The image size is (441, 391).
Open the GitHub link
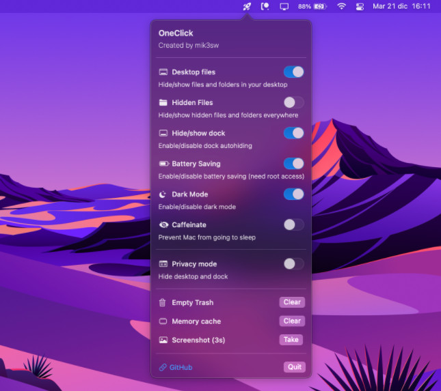(181, 367)
